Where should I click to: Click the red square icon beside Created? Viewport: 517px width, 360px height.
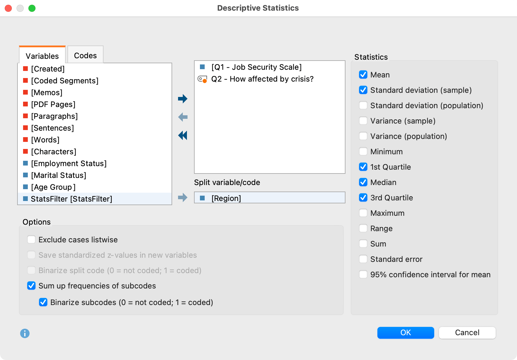[x=25, y=69]
